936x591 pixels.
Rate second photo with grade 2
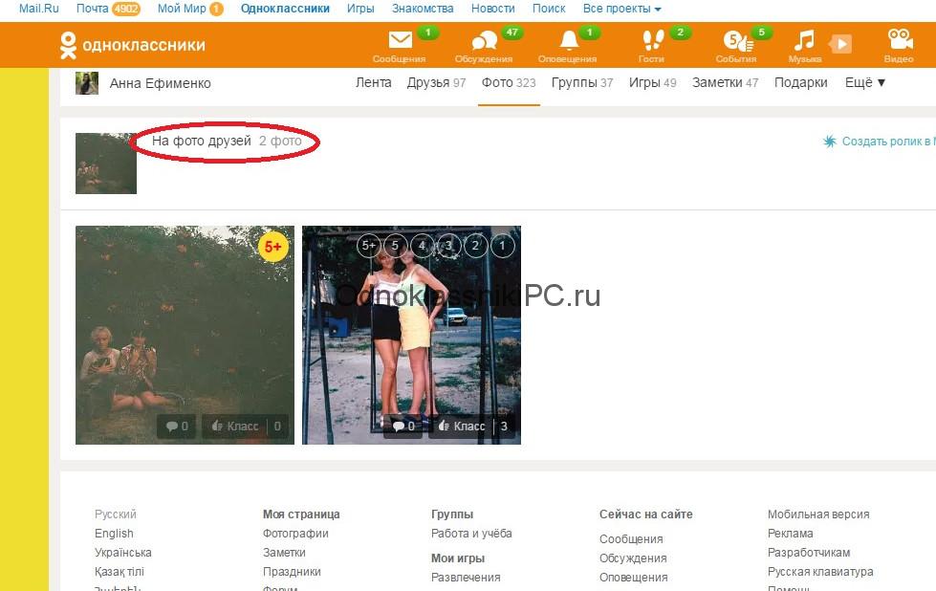point(475,246)
